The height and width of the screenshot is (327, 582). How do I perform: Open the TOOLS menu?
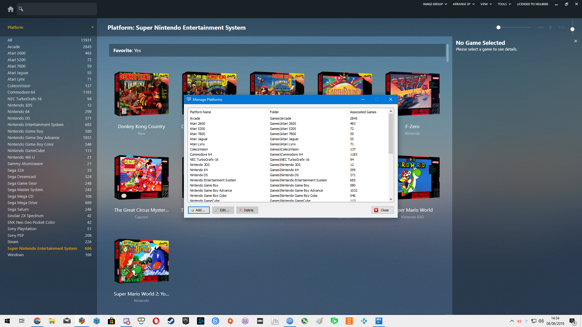click(x=504, y=4)
